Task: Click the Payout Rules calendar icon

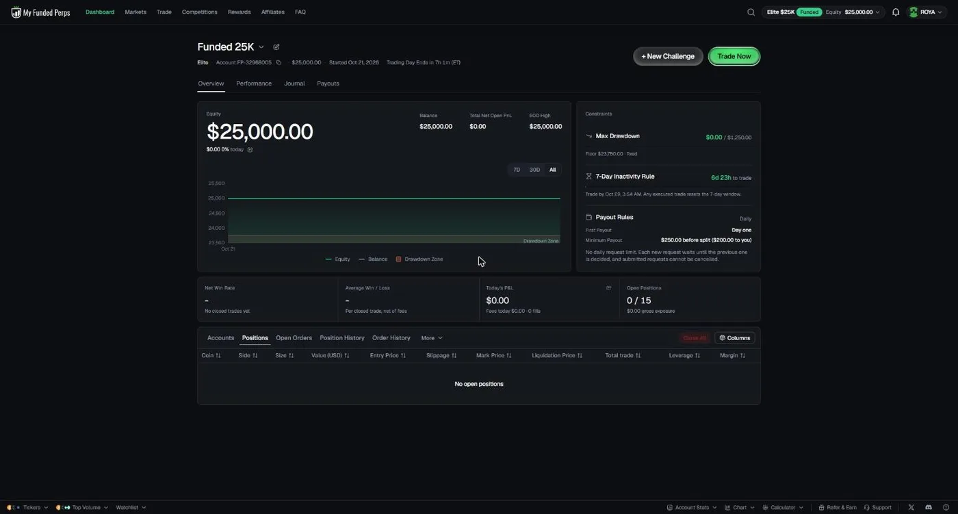Action: tap(588, 217)
